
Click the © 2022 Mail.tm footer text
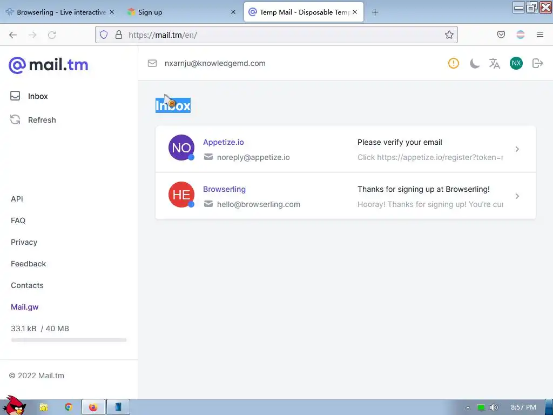tap(37, 376)
